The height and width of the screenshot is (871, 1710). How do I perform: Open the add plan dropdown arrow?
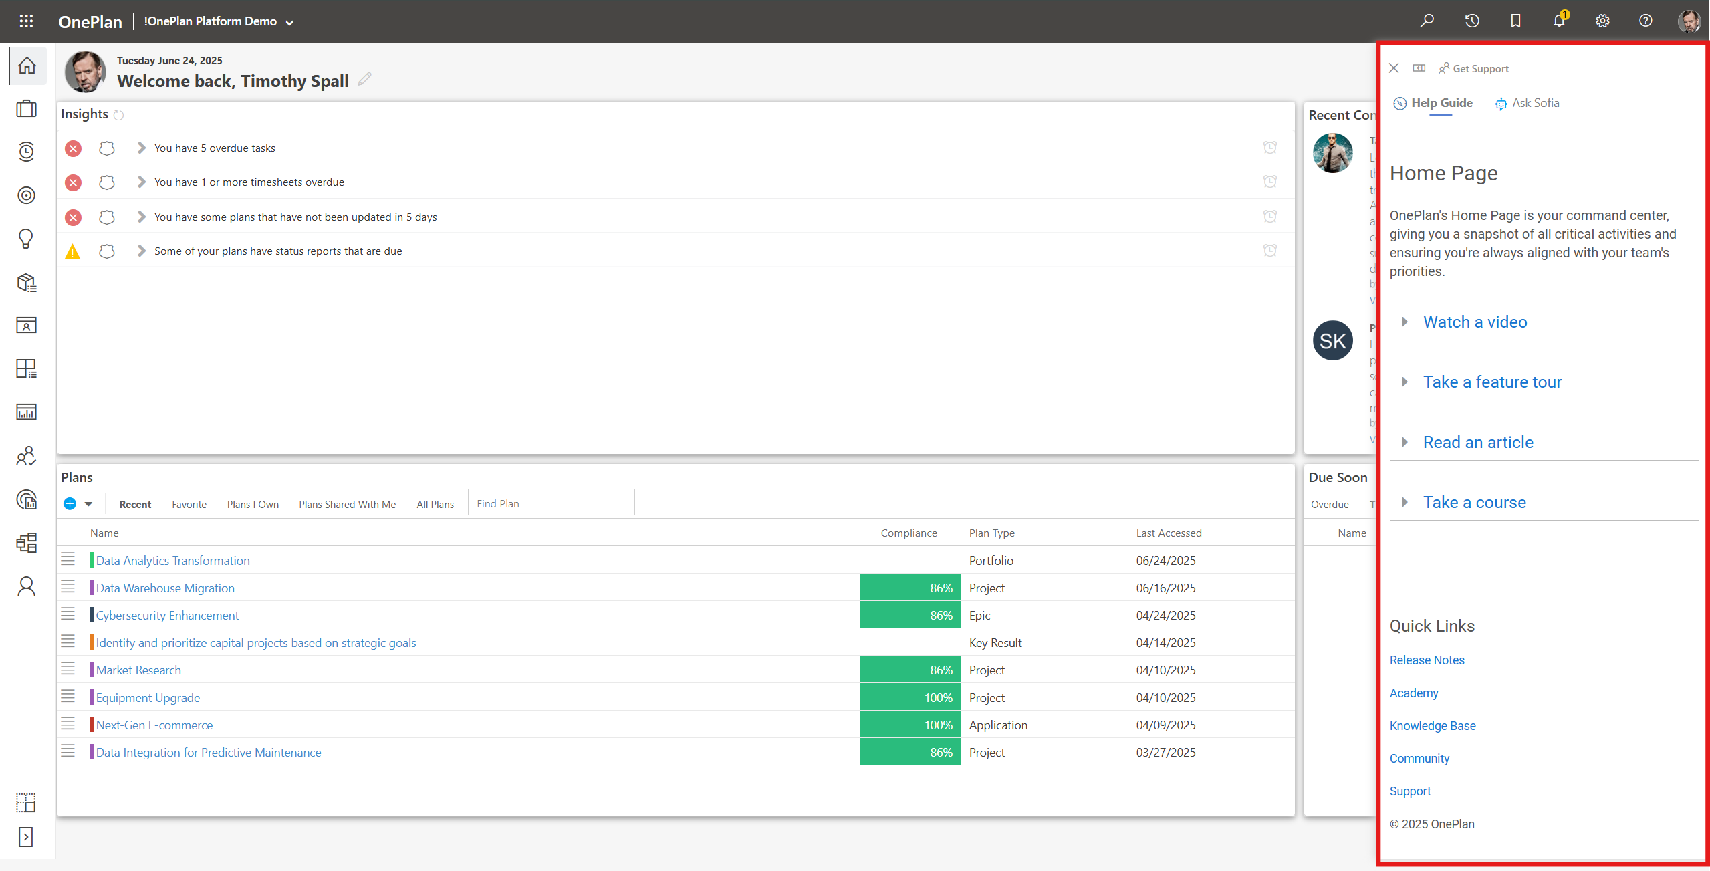coord(88,504)
